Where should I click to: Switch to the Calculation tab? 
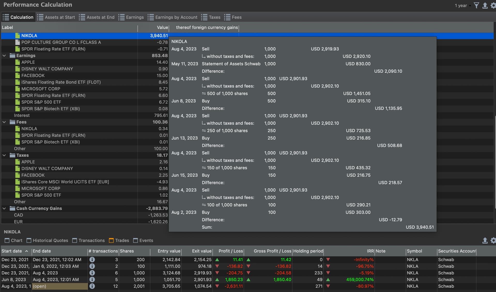(18, 17)
